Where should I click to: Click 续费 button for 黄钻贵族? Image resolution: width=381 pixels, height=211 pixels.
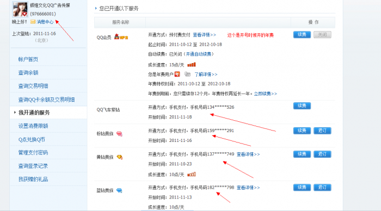click(x=302, y=154)
